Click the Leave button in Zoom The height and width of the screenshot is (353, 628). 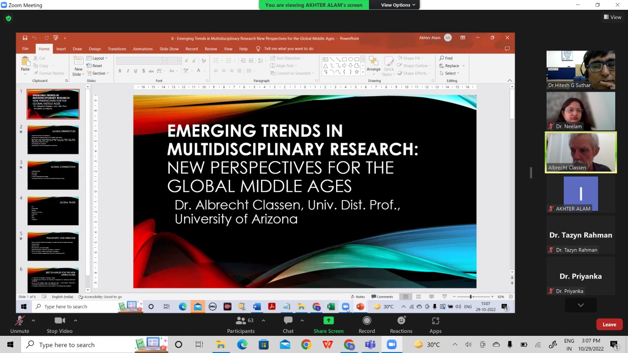(609, 324)
